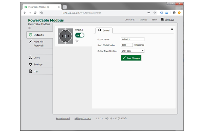Click the gear icon on General tab
204x136 pixels.
(100, 30)
